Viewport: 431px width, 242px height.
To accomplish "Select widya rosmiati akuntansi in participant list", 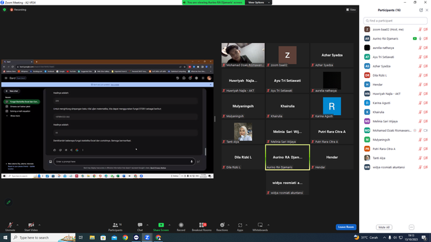I will click(x=395, y=167).
